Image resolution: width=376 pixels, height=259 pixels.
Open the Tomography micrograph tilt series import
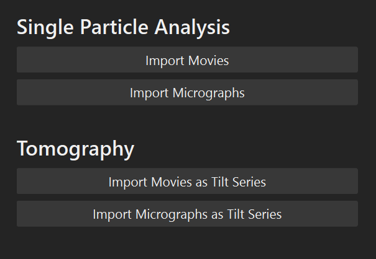187,214
